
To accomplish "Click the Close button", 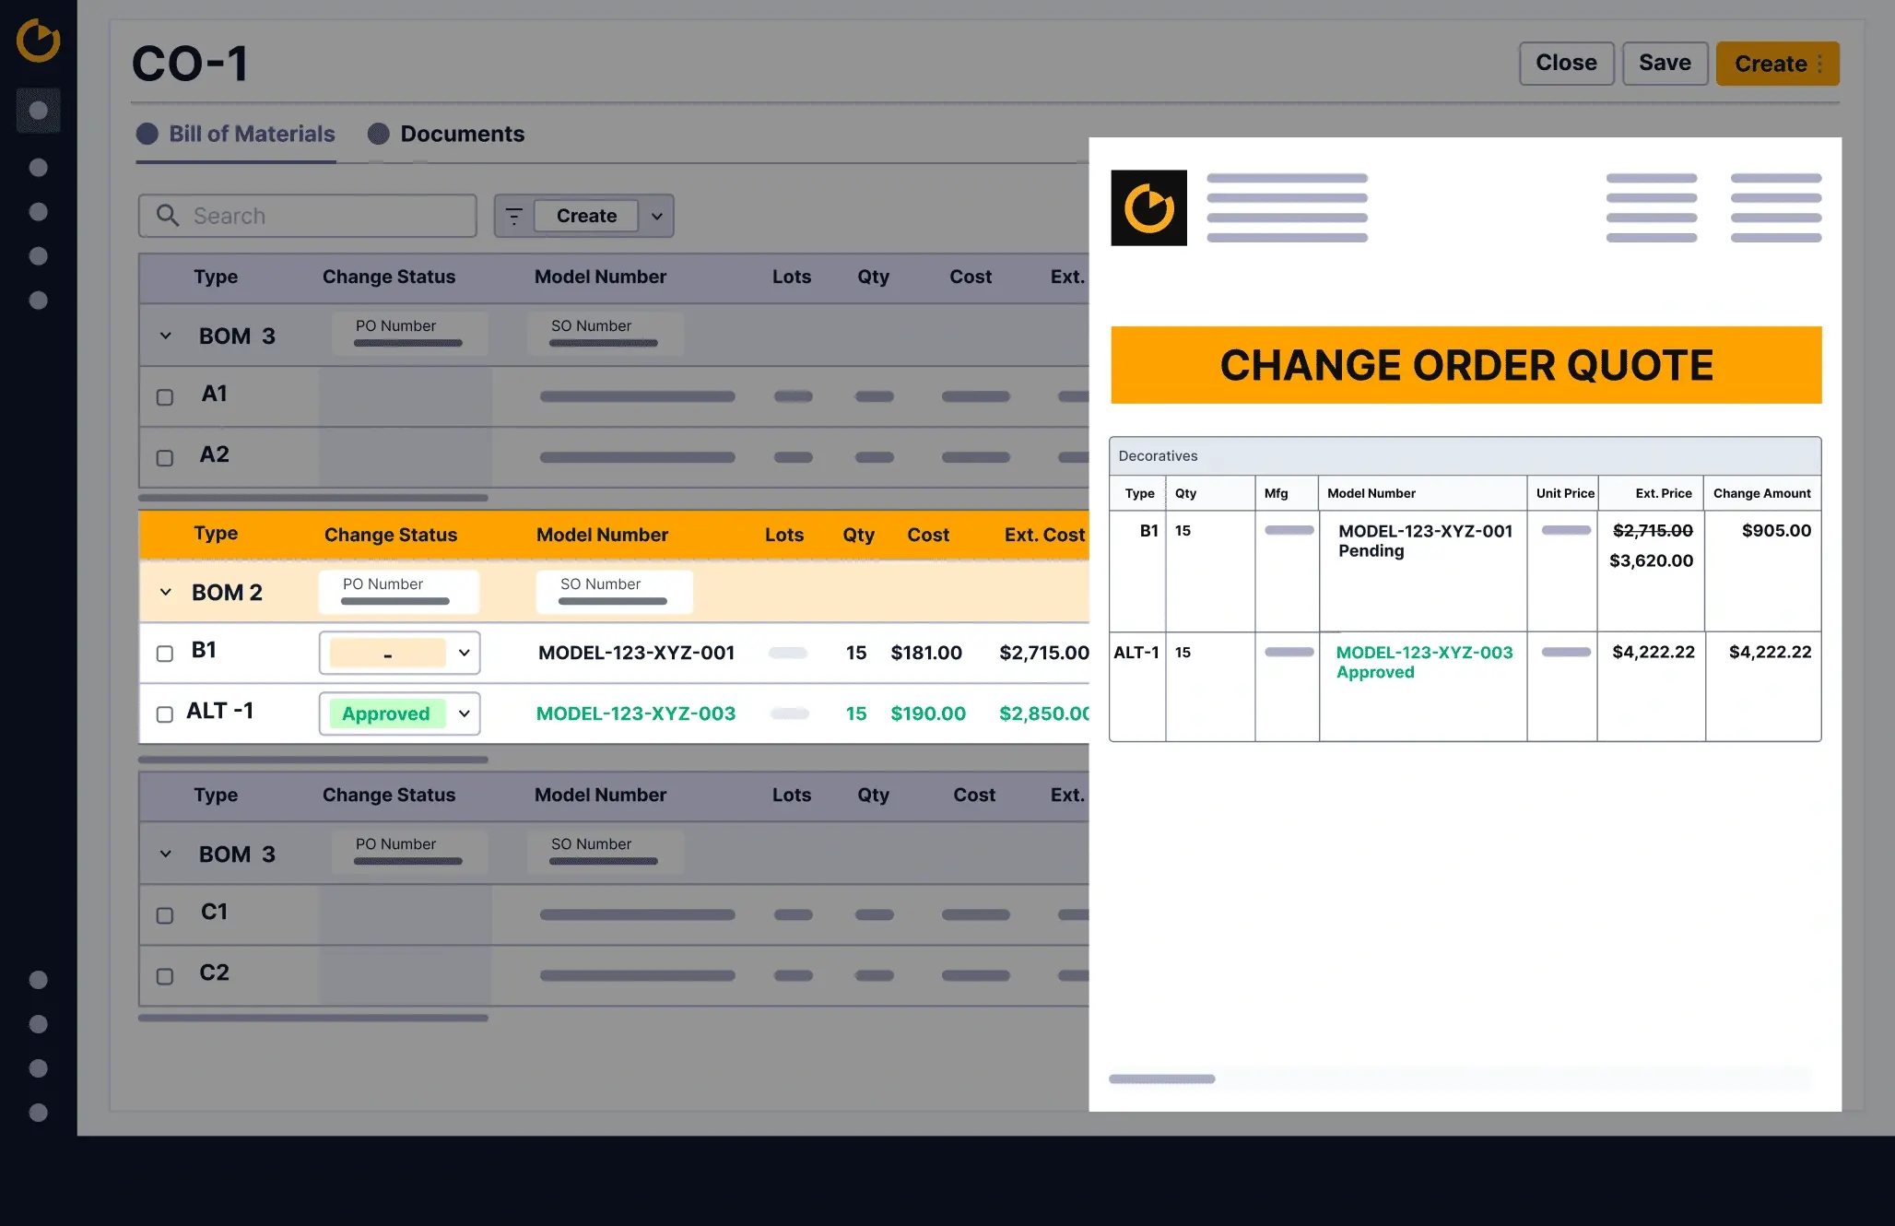I will (x=1566, y=63).
